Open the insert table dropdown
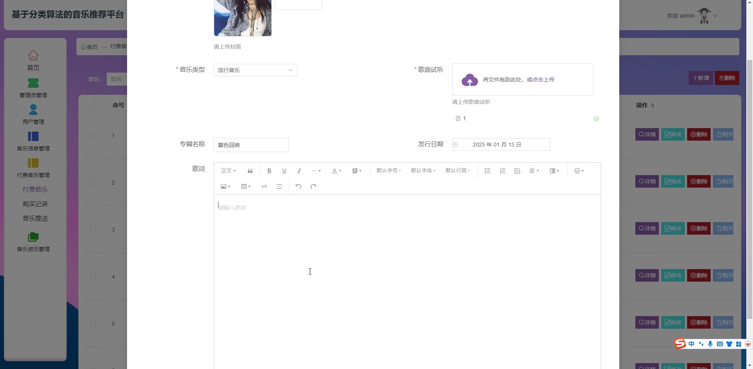Image resolution: width=753 pixels, height=369 pixels. click(246, 186)
